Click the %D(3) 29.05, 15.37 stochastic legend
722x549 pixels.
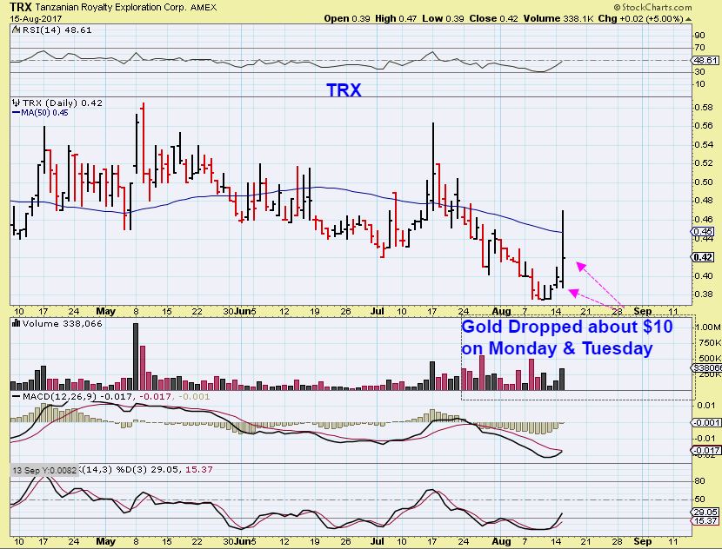164,469
